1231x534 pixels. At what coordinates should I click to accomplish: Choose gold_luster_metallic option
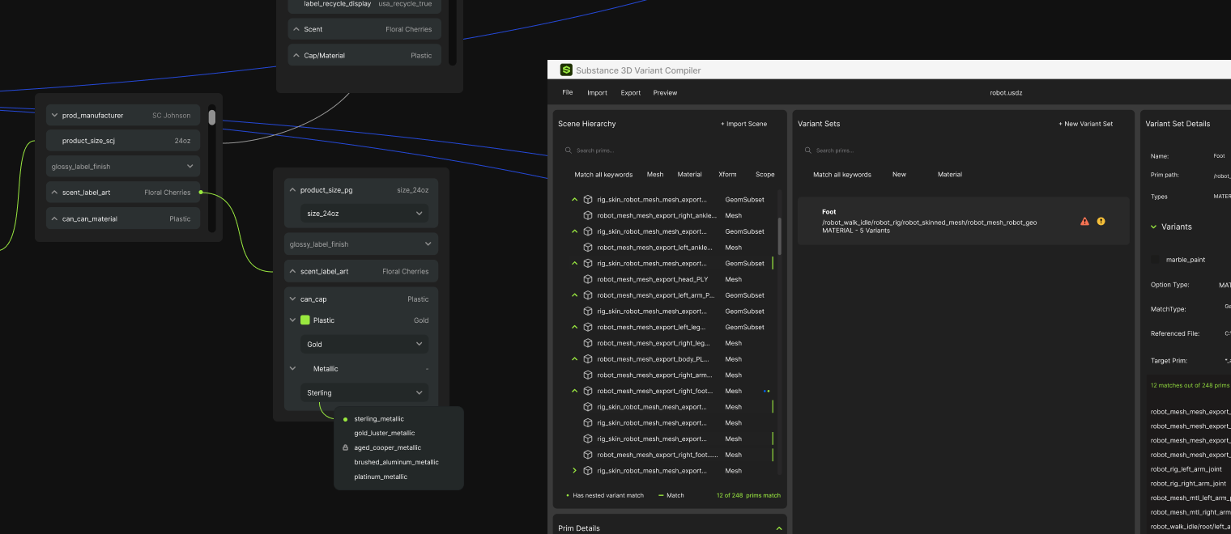pos(385,434)
